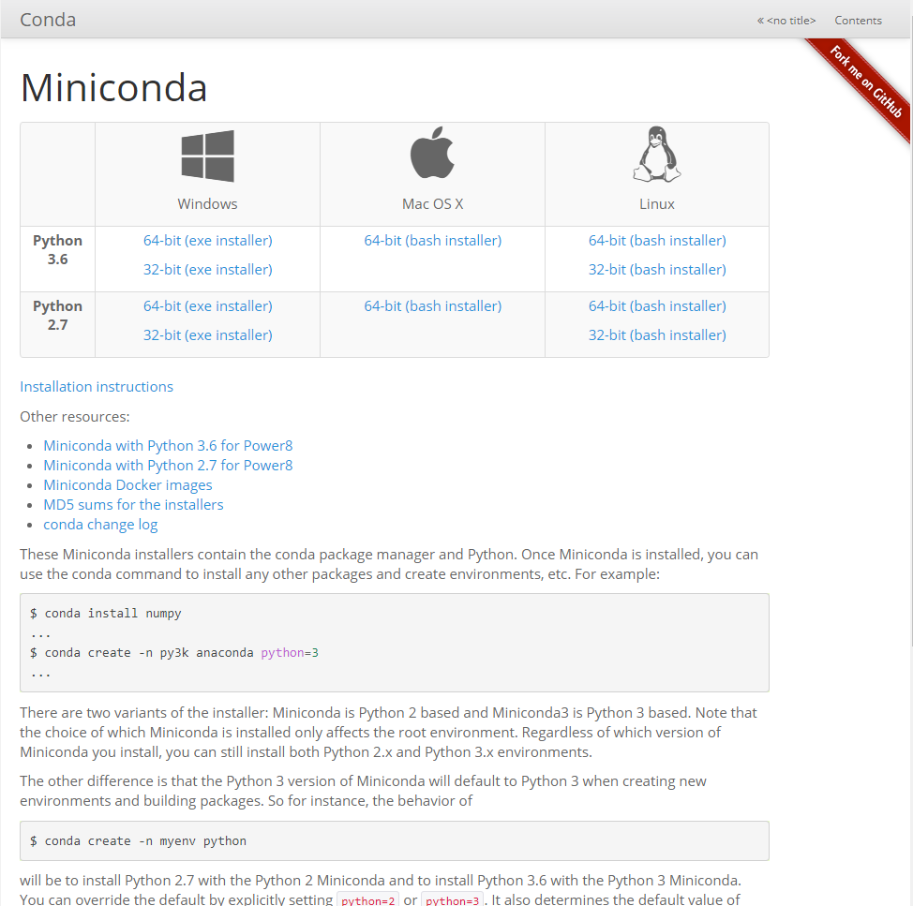The width and height of the screenshot is (913, 906).
Task: Click the 'Other resources:' text
Action: point(75,417)
